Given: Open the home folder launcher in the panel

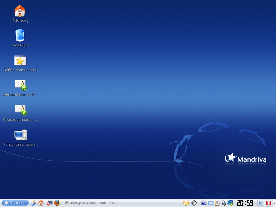Looking at the screenshot, I should (x=41, y=203).
